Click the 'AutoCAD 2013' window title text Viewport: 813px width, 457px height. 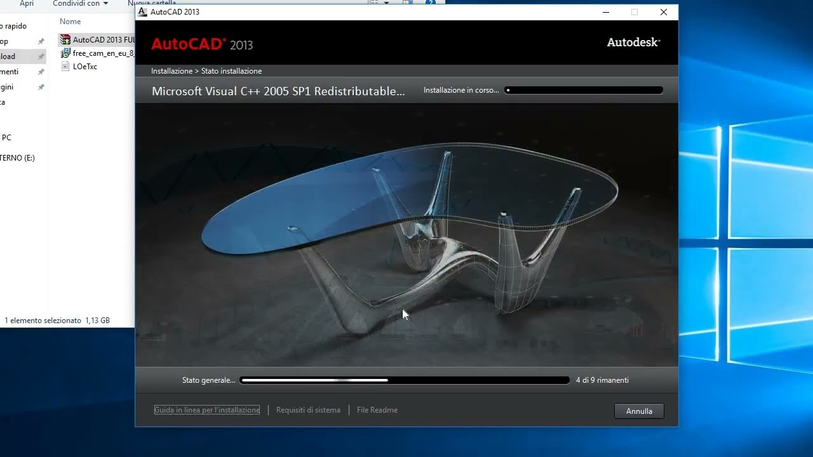(x=175, y=12)
